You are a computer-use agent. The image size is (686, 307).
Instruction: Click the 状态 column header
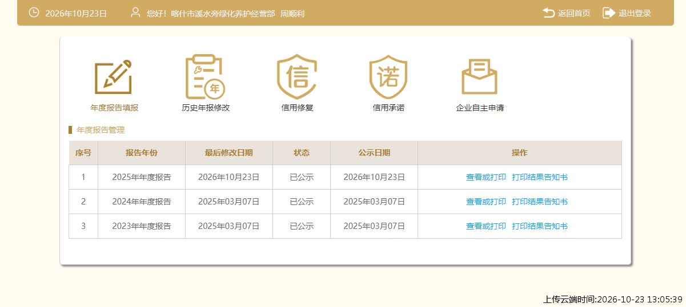click(x=302, y=153)
